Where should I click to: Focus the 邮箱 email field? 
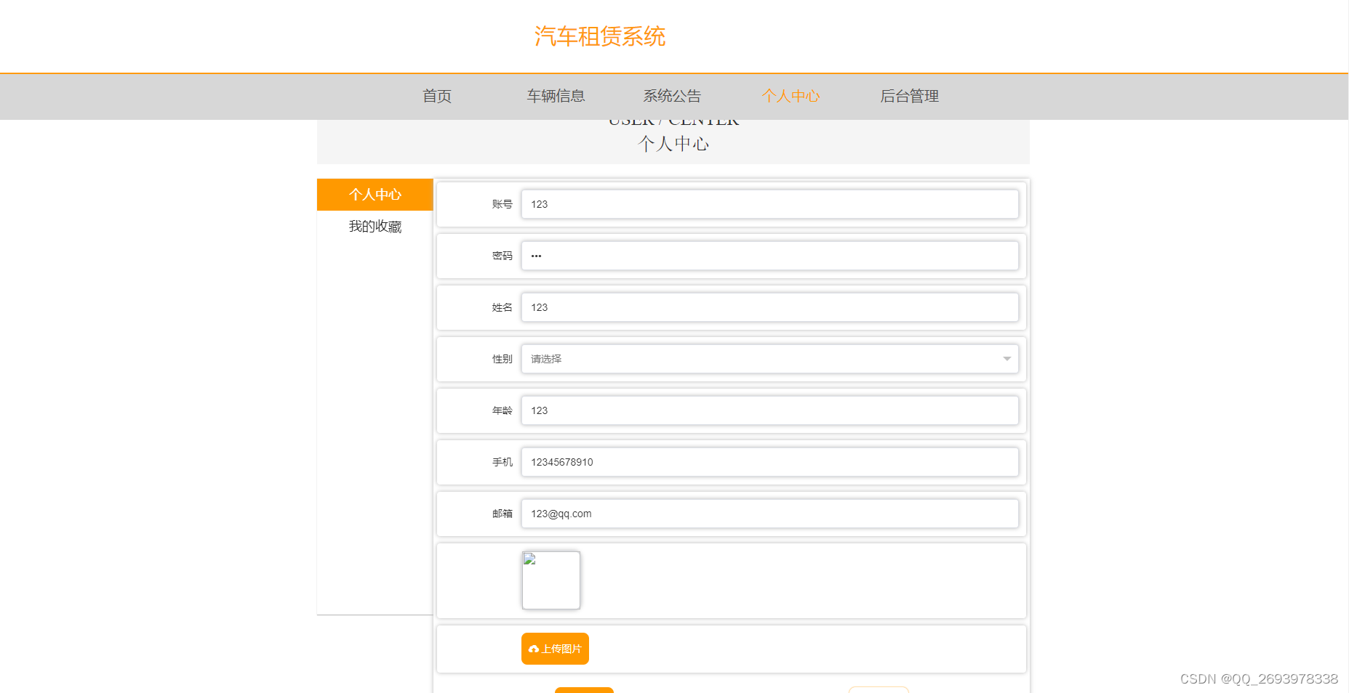pos(769,514)
